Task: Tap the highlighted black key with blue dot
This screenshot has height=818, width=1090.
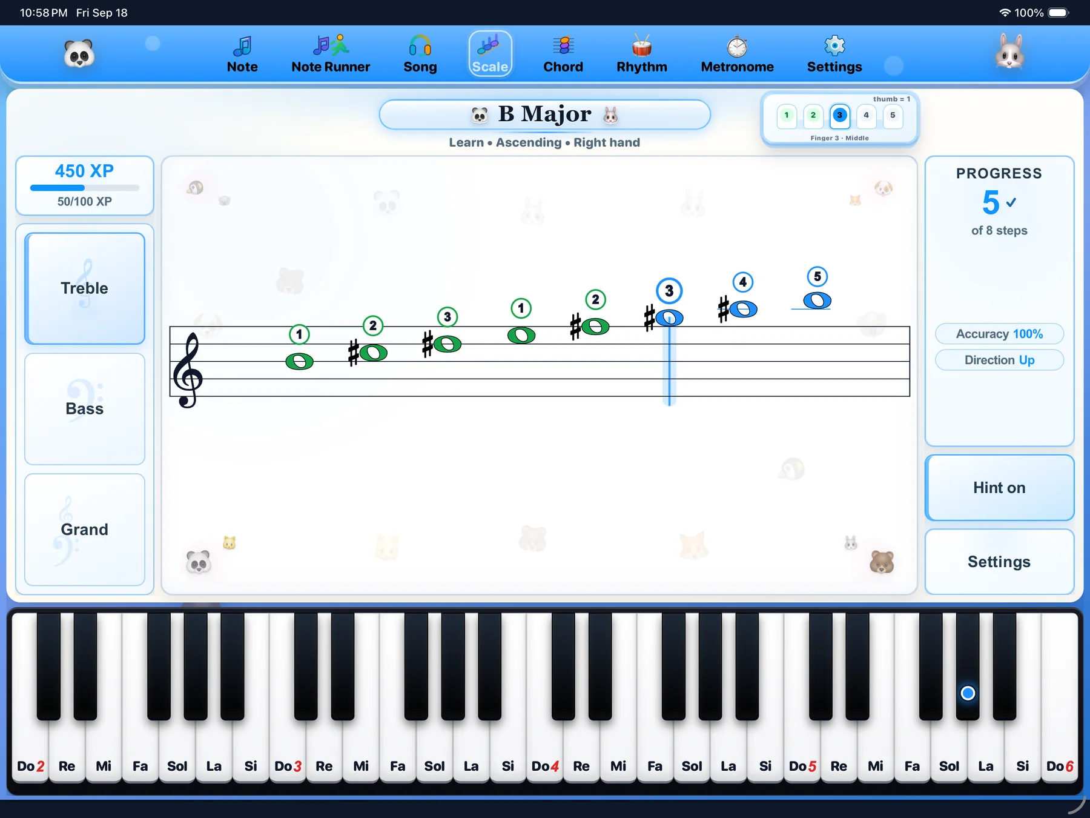Action: point(968,667)
